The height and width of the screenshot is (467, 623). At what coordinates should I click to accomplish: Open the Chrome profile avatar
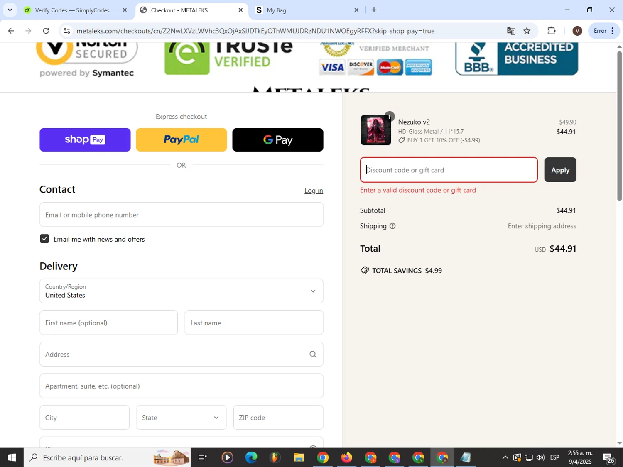[x=577, y=31]
